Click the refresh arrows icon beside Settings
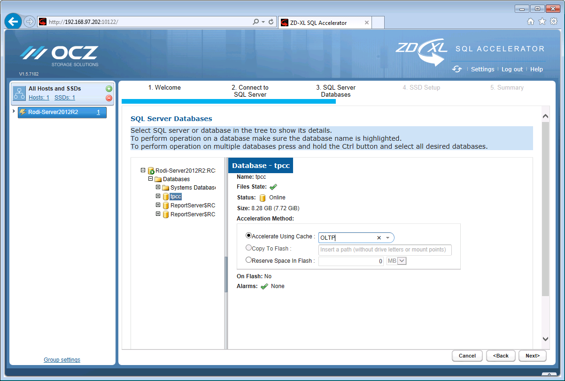 point(457,69)
